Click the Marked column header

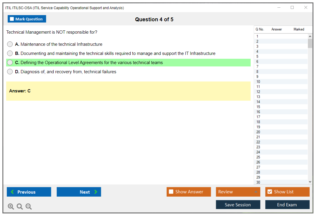click(299, 29)
